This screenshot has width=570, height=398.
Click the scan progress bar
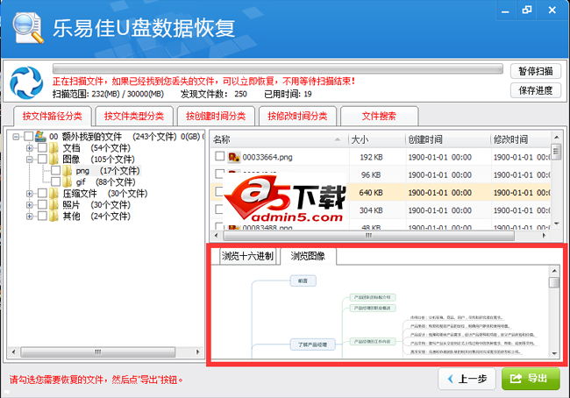click(278, 68)
